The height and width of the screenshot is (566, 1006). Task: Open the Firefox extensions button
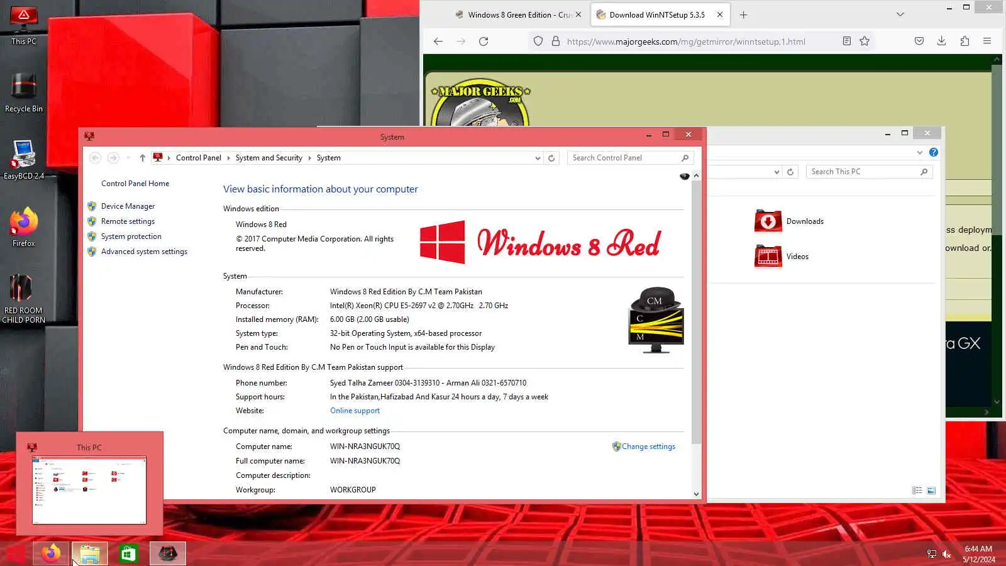[x=965, y=42]
